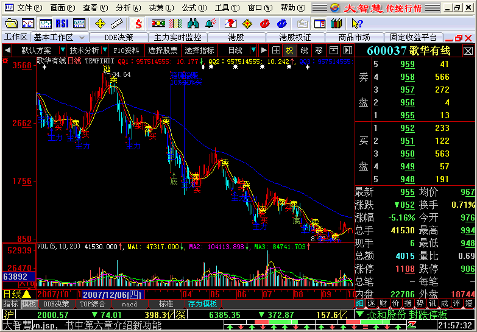The height and width of the screenshot is (332, 477).
Task: Click the collapse-panel box icon
Action: pyautogui.click(x=334, y=50)
